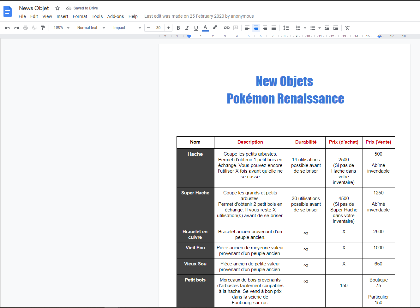420x308 pixels.
Task: Open the highlight colour tool
Action: (215, 28)
